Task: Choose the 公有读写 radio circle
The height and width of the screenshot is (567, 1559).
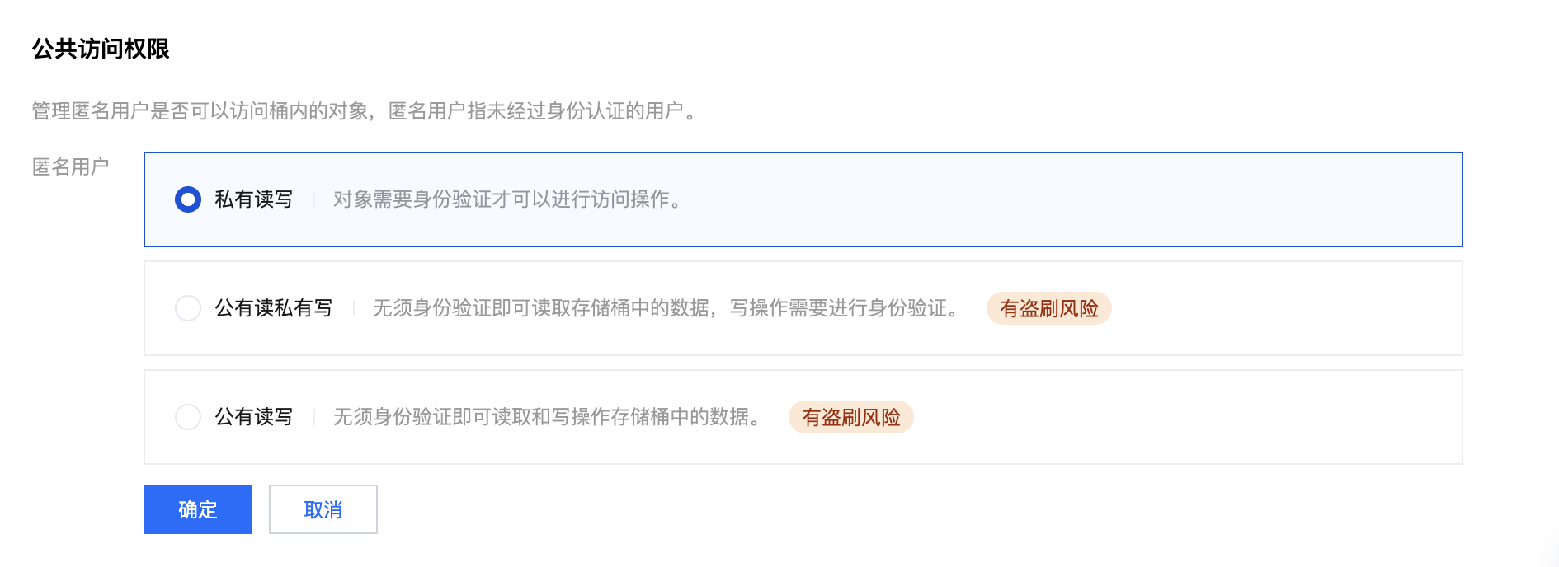Action: [188, 417]
